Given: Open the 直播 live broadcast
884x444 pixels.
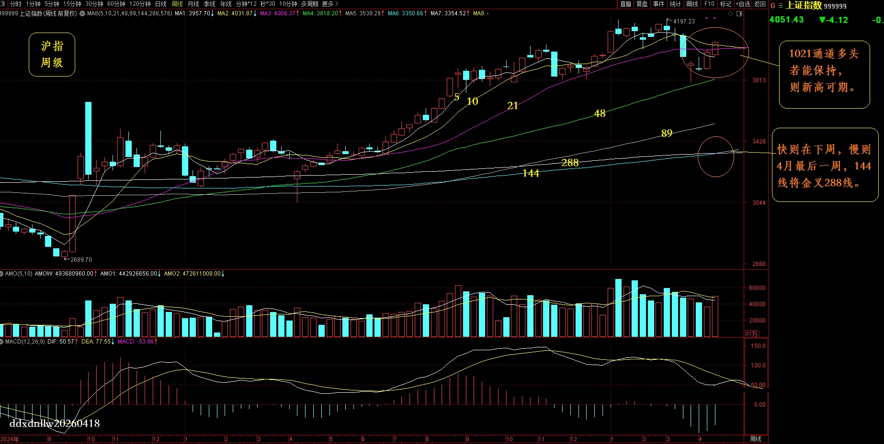Looking at the screenshot, I should coord(626,4).
